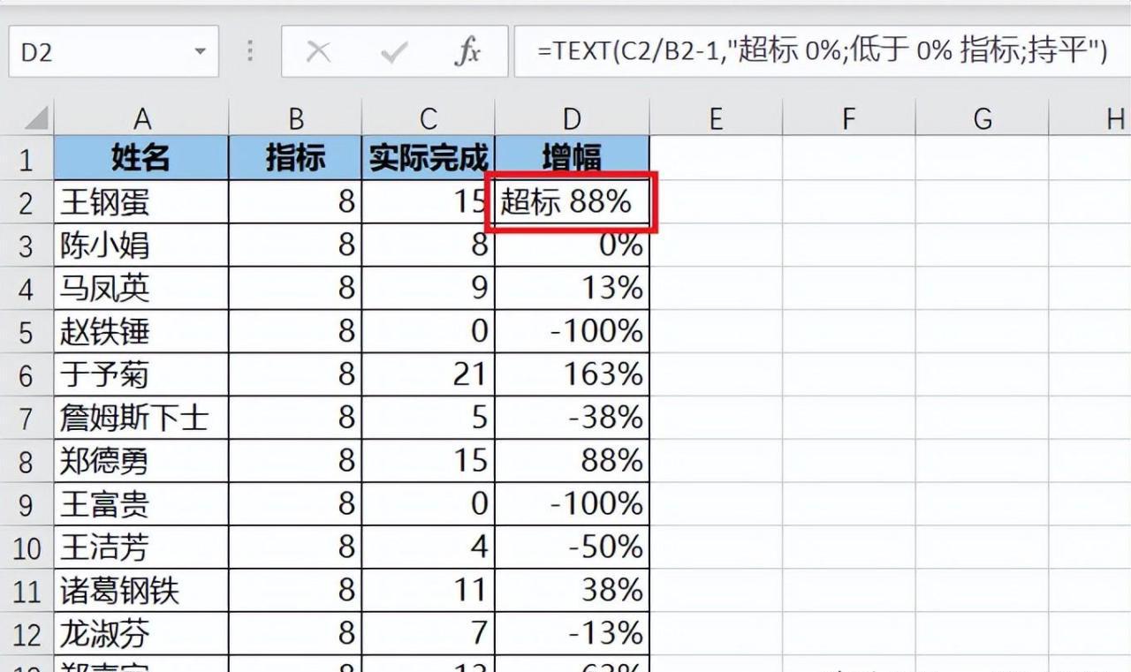Select 实际完成 cell showing 7
1131x672 pixels.
coord(429,635)
